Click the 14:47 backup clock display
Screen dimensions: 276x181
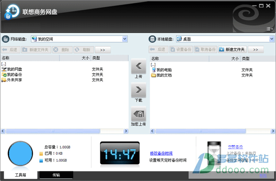(120, 153)
